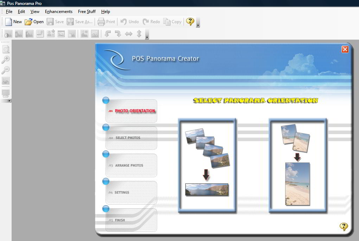The width and height of the screenshot is (359, 241).
Task: Click the help icon in the wizard corner
Action: 344,227
